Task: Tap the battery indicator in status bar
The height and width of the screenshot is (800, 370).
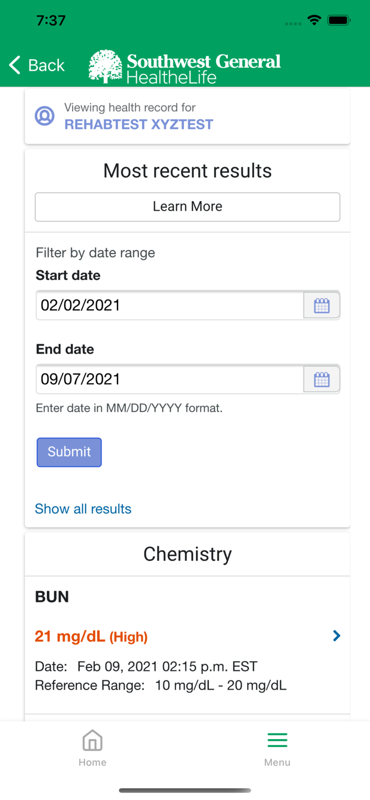Action: [339, 21]
